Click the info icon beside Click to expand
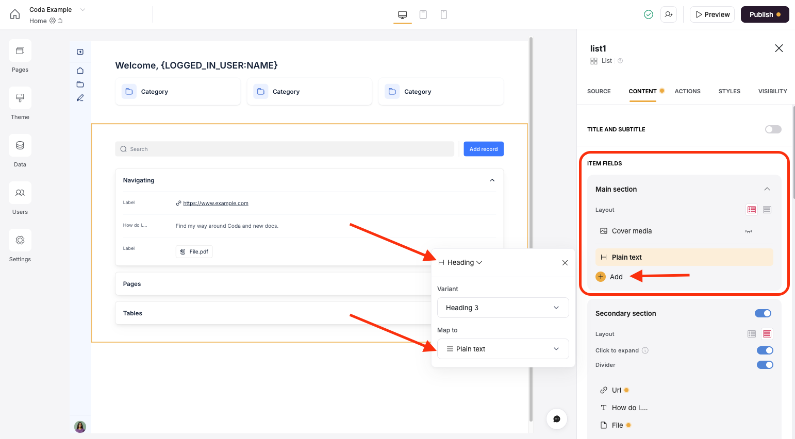This screenshot has height=439, width=795. point(645,350)
